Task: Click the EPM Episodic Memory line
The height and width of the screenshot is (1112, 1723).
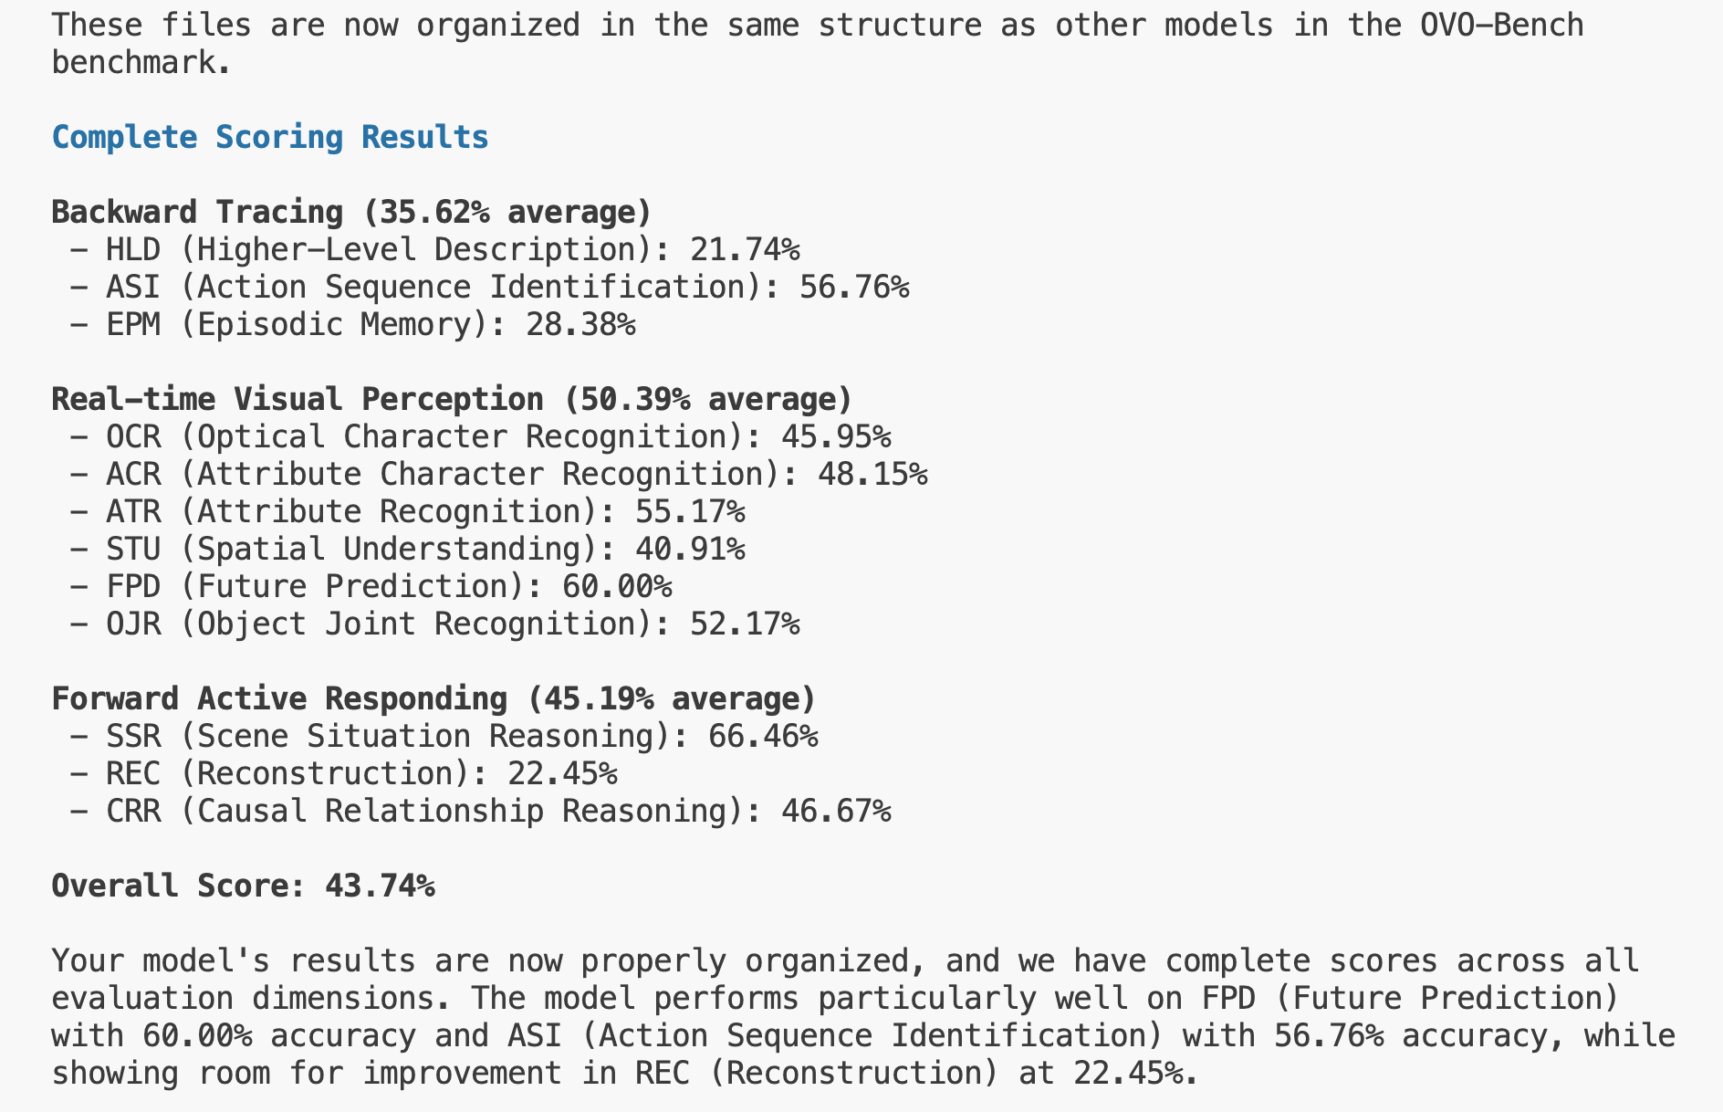Action: (352, 324)
